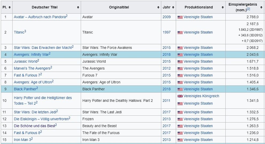Open year 2013 link in Frozen row
Image resolution: width=265 pixels, height=144 pixels.
167,119
